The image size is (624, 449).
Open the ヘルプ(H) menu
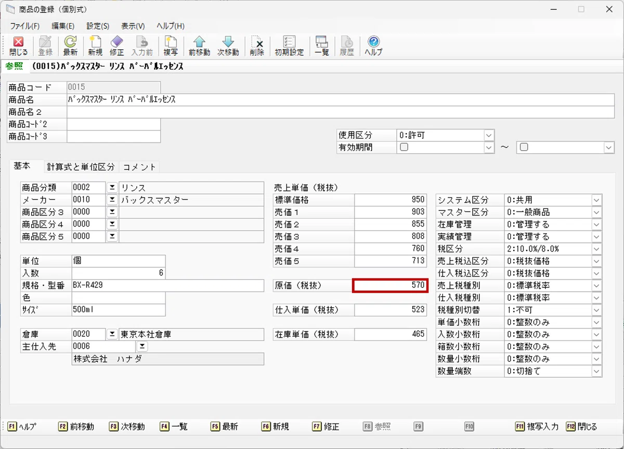click(x=171, y=25)
